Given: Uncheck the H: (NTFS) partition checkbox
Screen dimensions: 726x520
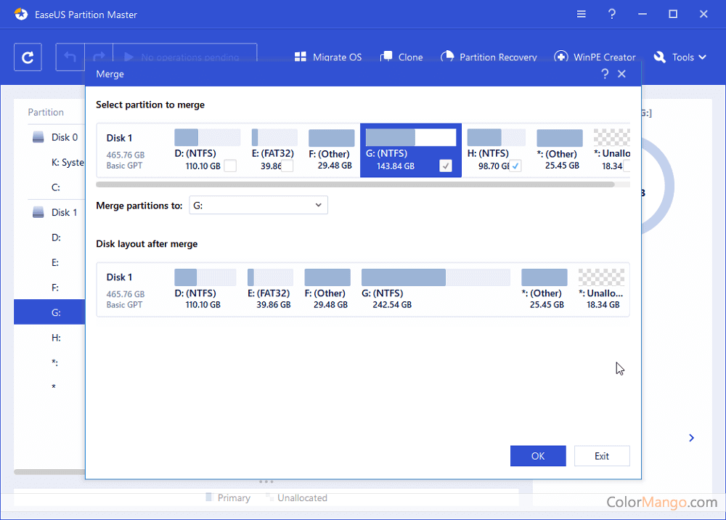Looking at the screenshot, I should 515,166.
